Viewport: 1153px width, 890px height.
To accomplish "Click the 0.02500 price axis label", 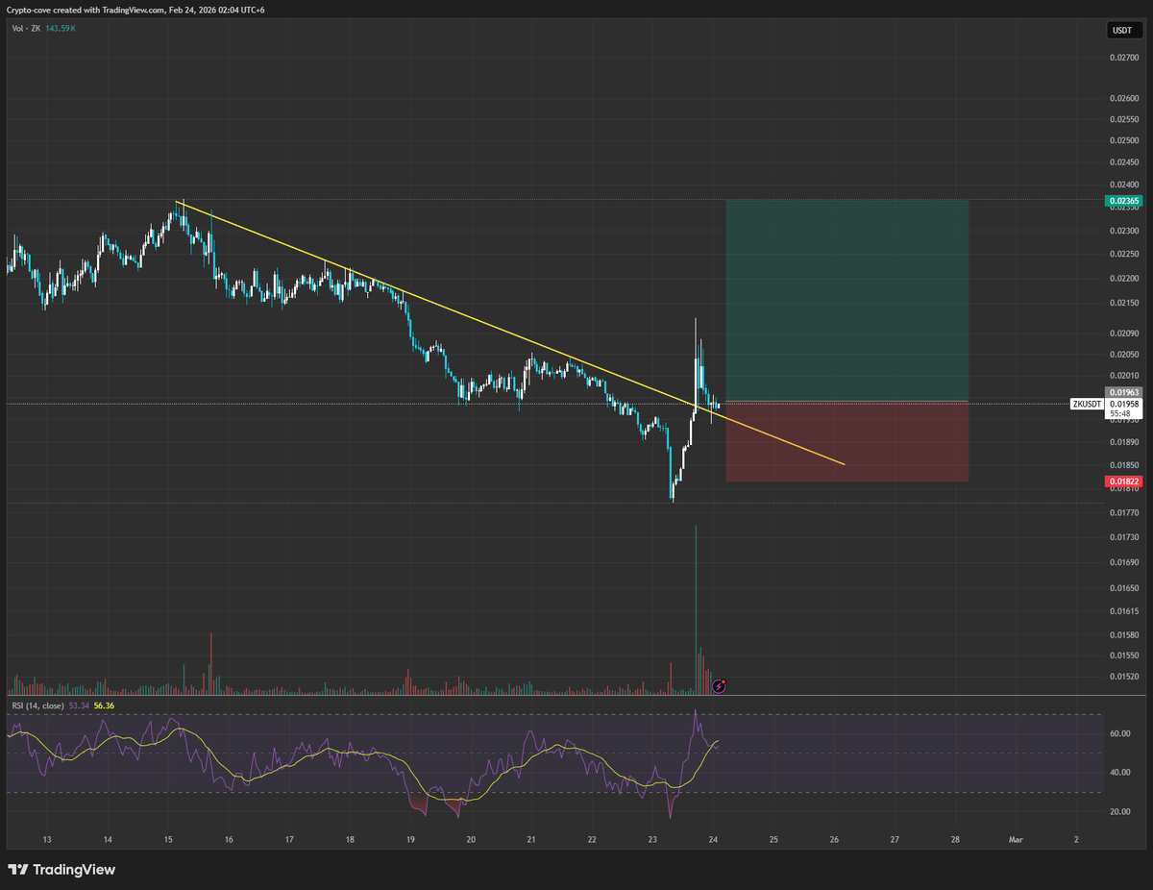I will (x=1122, y=140).
